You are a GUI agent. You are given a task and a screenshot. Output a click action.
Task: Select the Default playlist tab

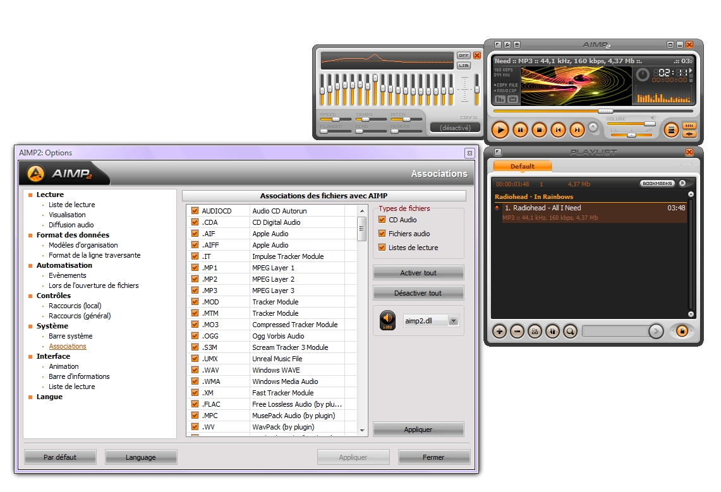[522, 167]
